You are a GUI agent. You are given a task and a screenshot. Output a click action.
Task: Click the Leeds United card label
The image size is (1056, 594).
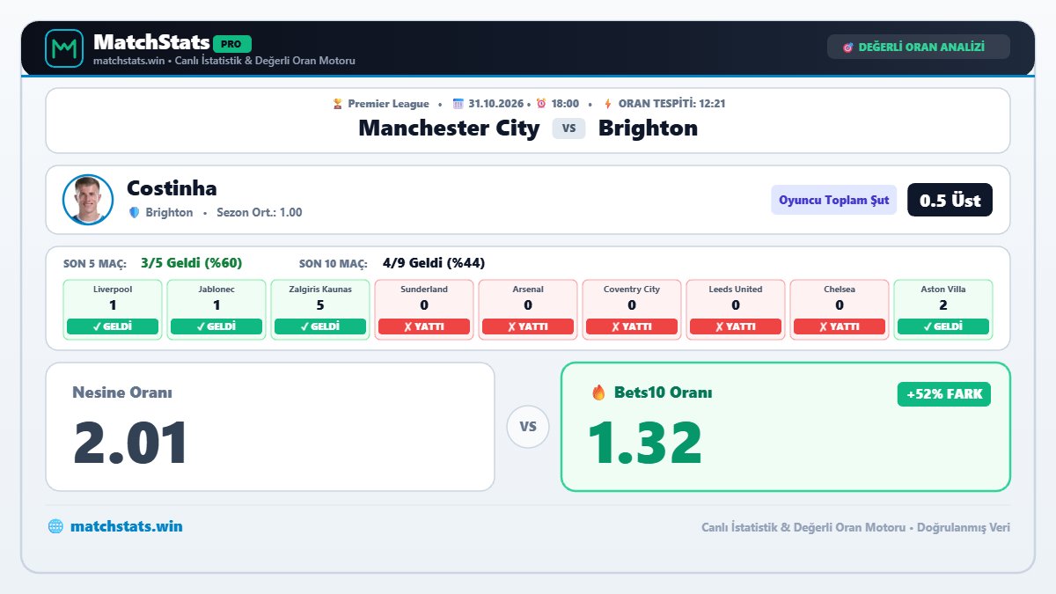[736, 289]
